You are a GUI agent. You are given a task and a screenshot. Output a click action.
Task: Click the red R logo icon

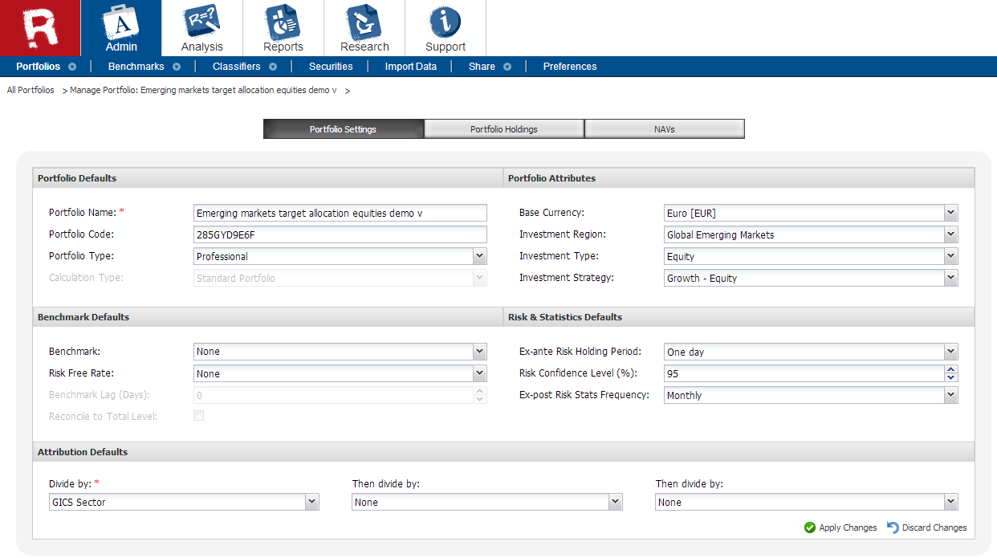(x=39, y=27)
